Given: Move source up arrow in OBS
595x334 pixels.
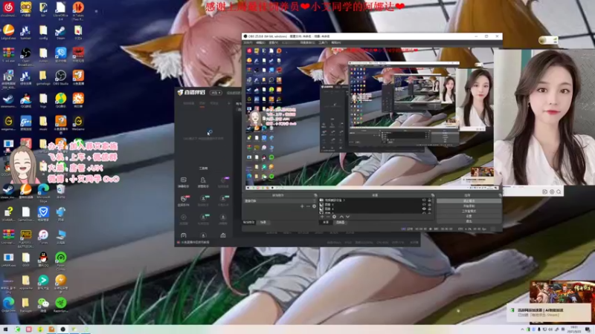Looking at the screenshot, I should pos(341,217).
